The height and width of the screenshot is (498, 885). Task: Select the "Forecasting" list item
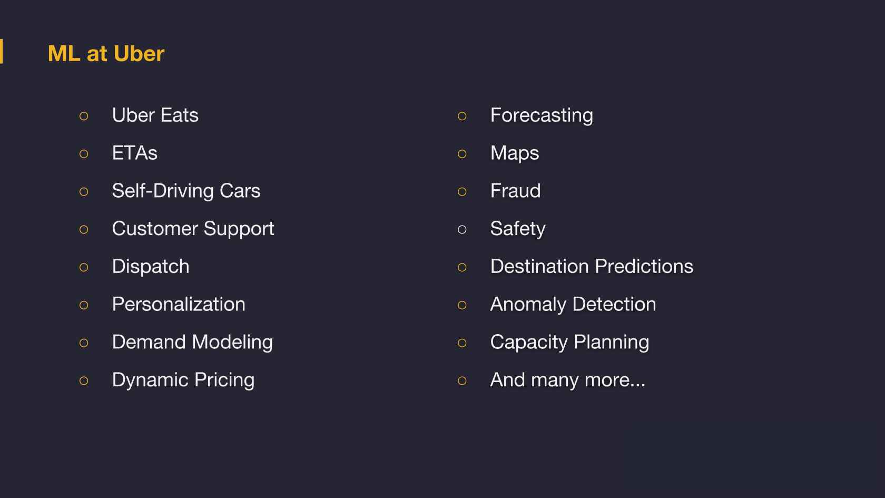(x=542, y=115)
